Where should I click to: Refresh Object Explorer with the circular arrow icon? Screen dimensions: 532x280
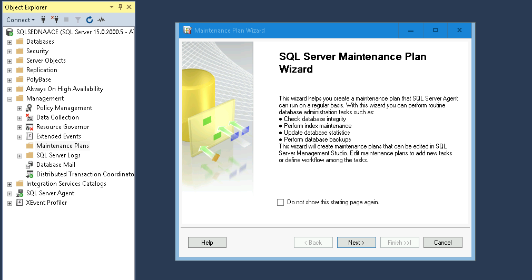(x=89, y=20)
